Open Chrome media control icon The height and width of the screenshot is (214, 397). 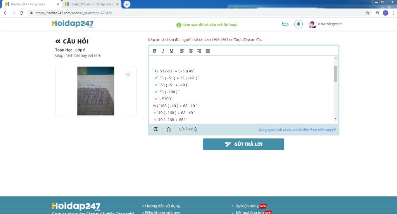(377, 13)
